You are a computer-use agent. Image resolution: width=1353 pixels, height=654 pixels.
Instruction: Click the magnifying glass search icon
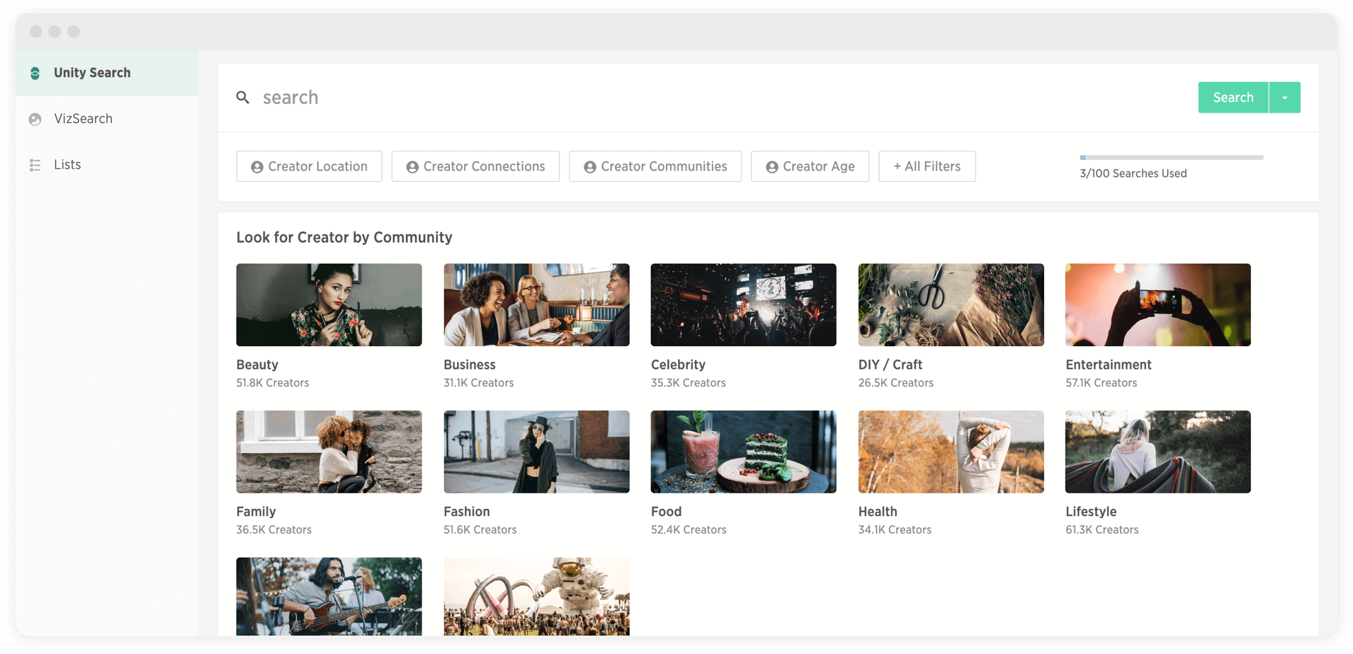[243, 98]
